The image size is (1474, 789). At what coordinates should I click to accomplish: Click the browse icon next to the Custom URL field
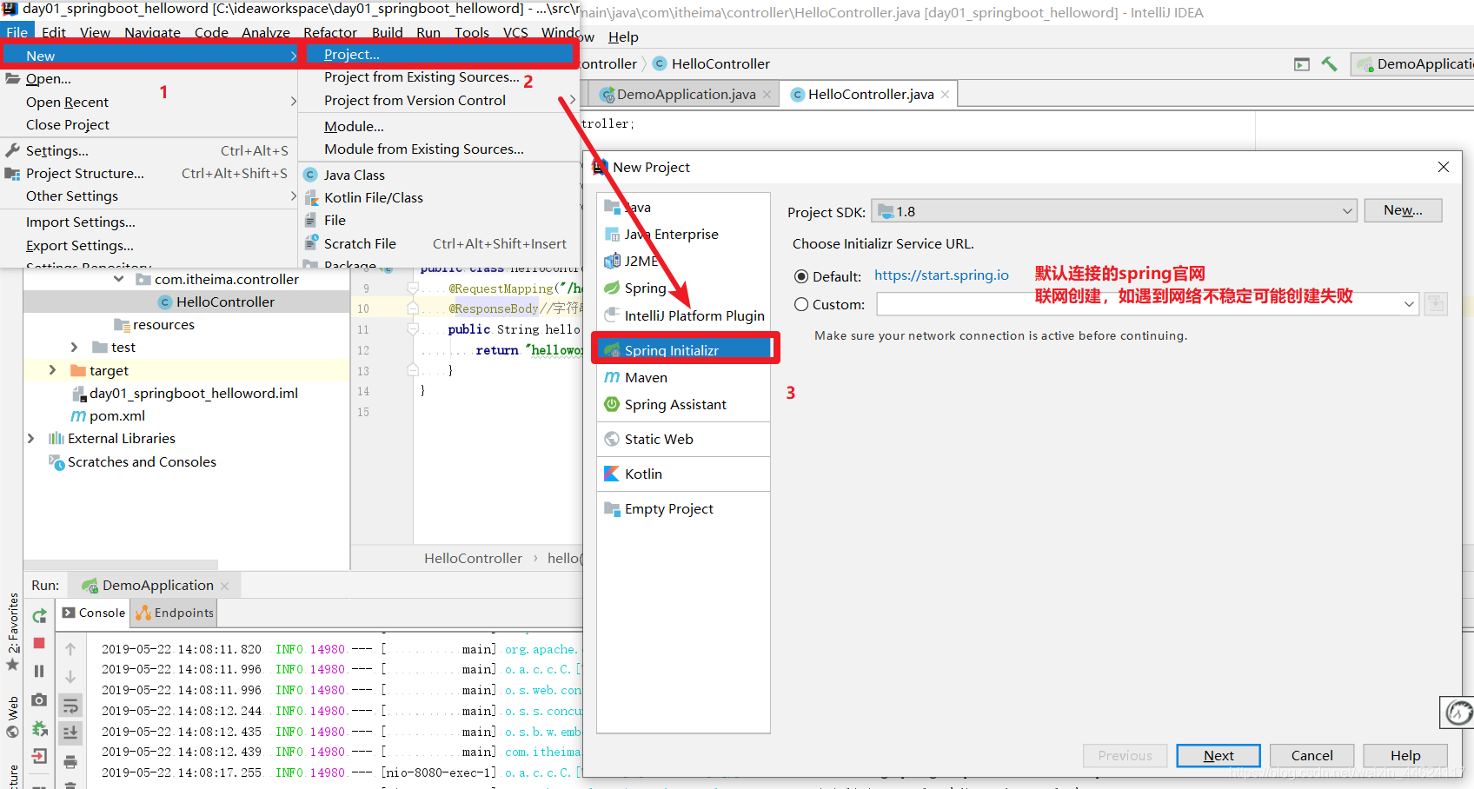1436,304
